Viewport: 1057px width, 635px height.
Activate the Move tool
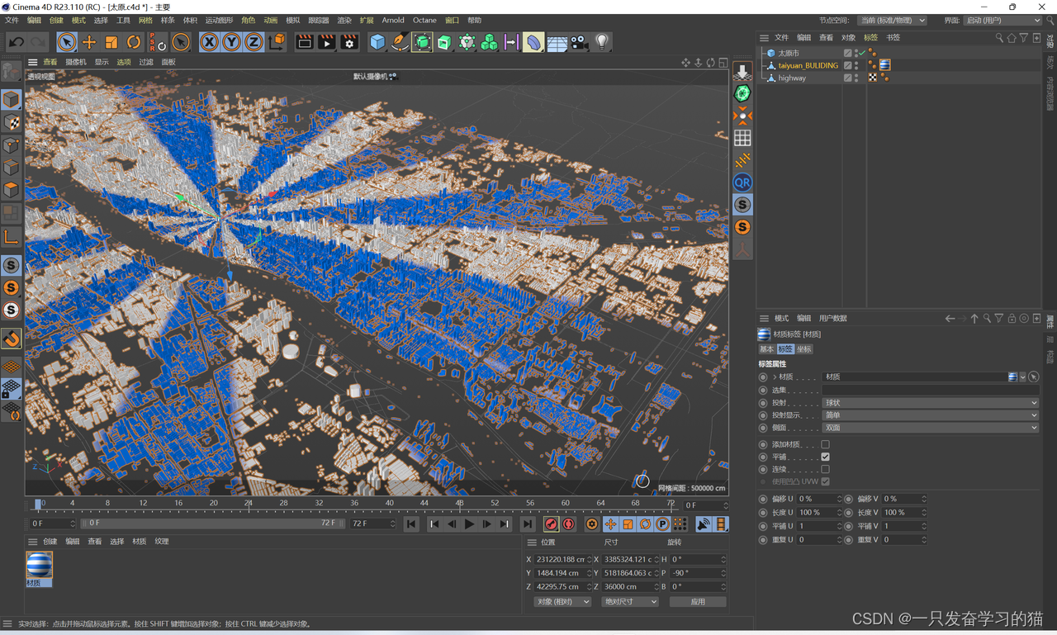90,41
